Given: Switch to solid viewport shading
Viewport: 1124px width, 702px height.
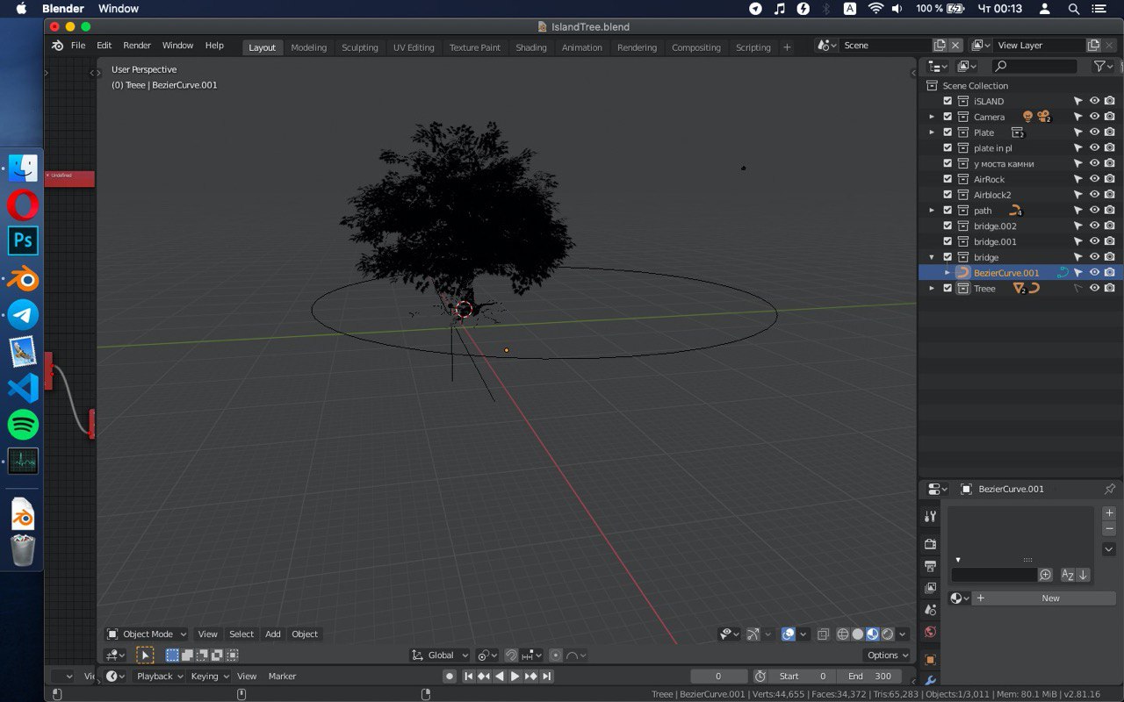Looking at the screenshot, I should (x=858, y=634).
